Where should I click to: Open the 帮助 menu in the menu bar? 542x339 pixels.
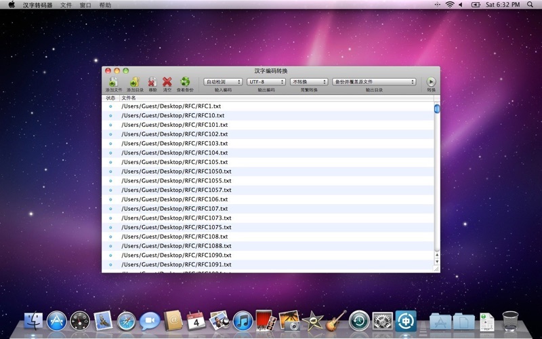tap(105, 5)
